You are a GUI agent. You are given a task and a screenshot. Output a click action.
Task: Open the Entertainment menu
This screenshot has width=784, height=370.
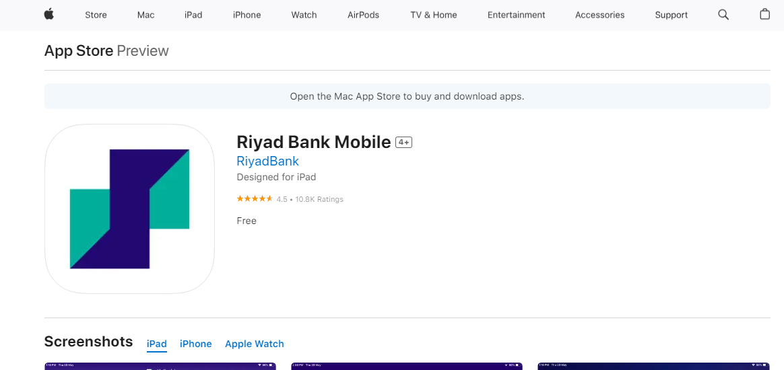point(516,15)
